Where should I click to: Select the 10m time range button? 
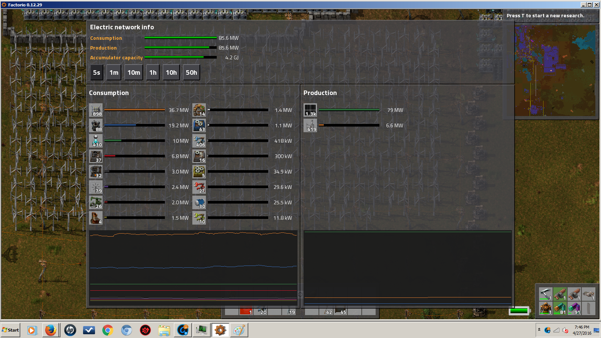(x=134, y=72)
